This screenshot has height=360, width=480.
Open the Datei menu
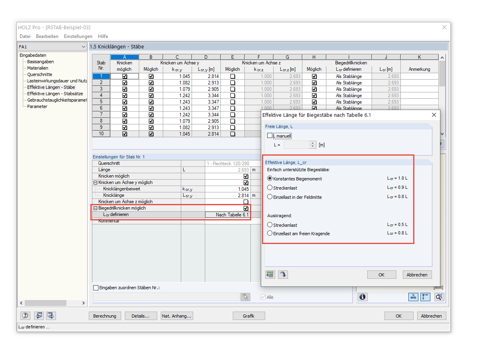coord(25,36)
